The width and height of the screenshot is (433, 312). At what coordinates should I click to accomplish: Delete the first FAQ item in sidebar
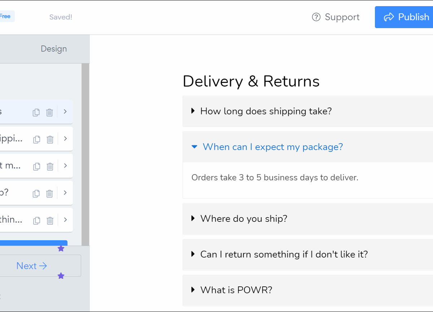coord(49,112)
